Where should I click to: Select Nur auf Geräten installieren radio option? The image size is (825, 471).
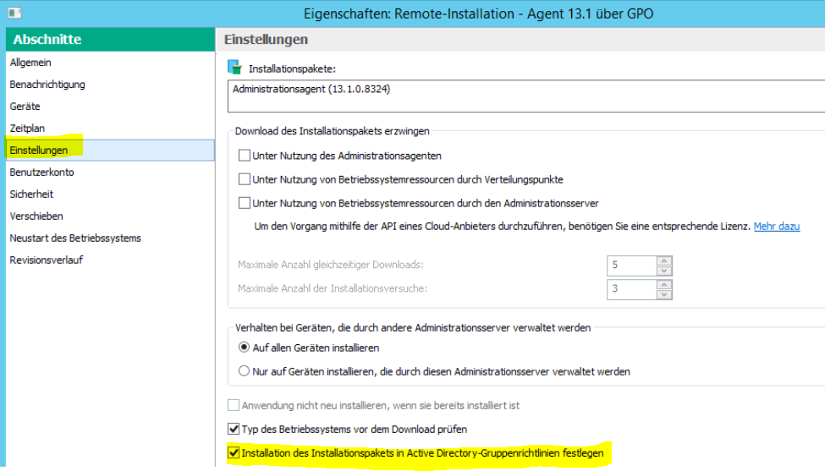[244, 371]
